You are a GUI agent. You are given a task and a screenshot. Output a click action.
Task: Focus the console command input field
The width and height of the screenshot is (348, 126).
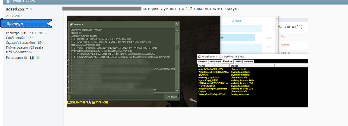(x=117, y=96)
